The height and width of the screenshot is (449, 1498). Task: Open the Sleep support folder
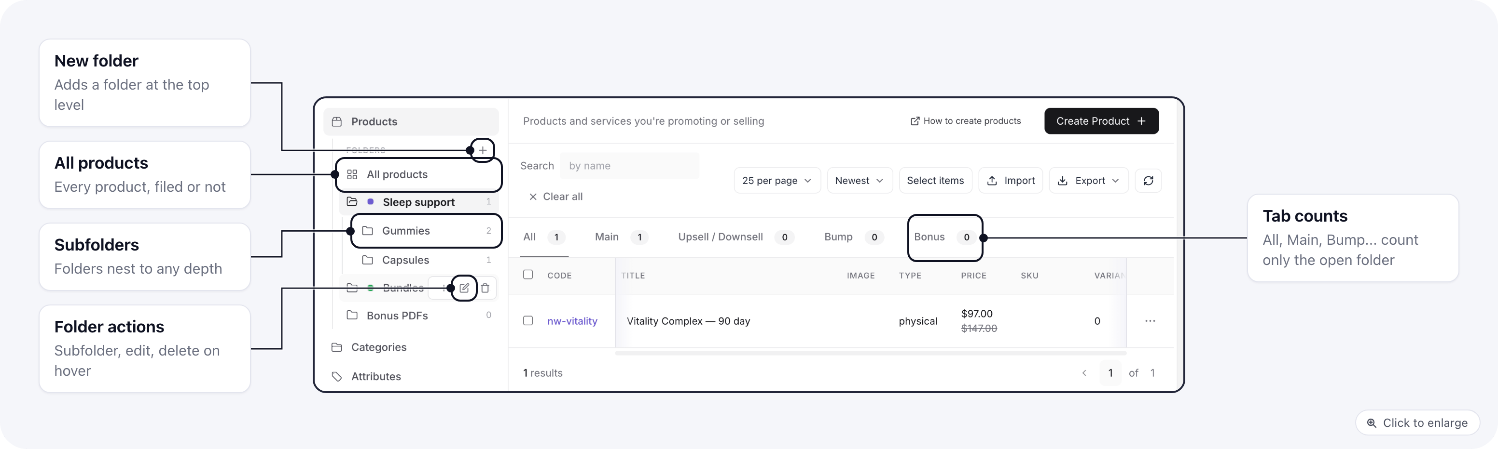click(419, 201)
